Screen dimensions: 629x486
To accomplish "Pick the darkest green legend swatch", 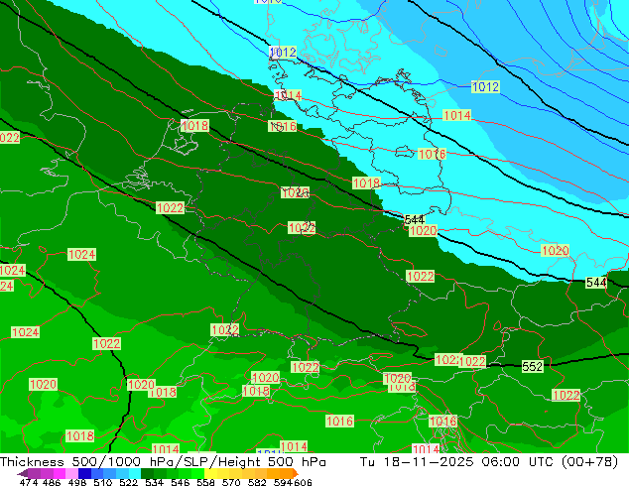I will [147, 473].
